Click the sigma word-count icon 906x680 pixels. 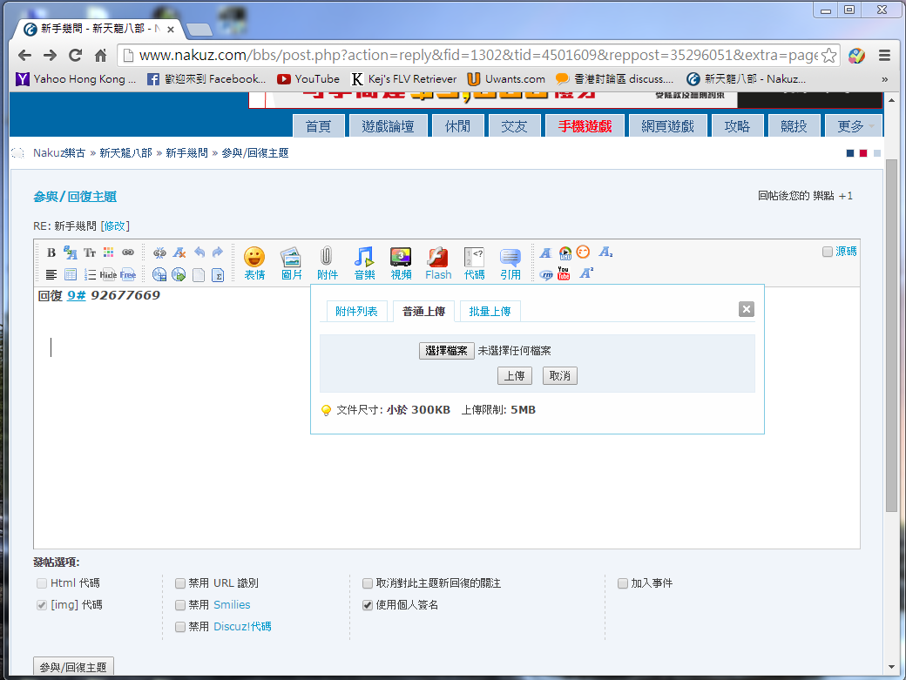218,275
